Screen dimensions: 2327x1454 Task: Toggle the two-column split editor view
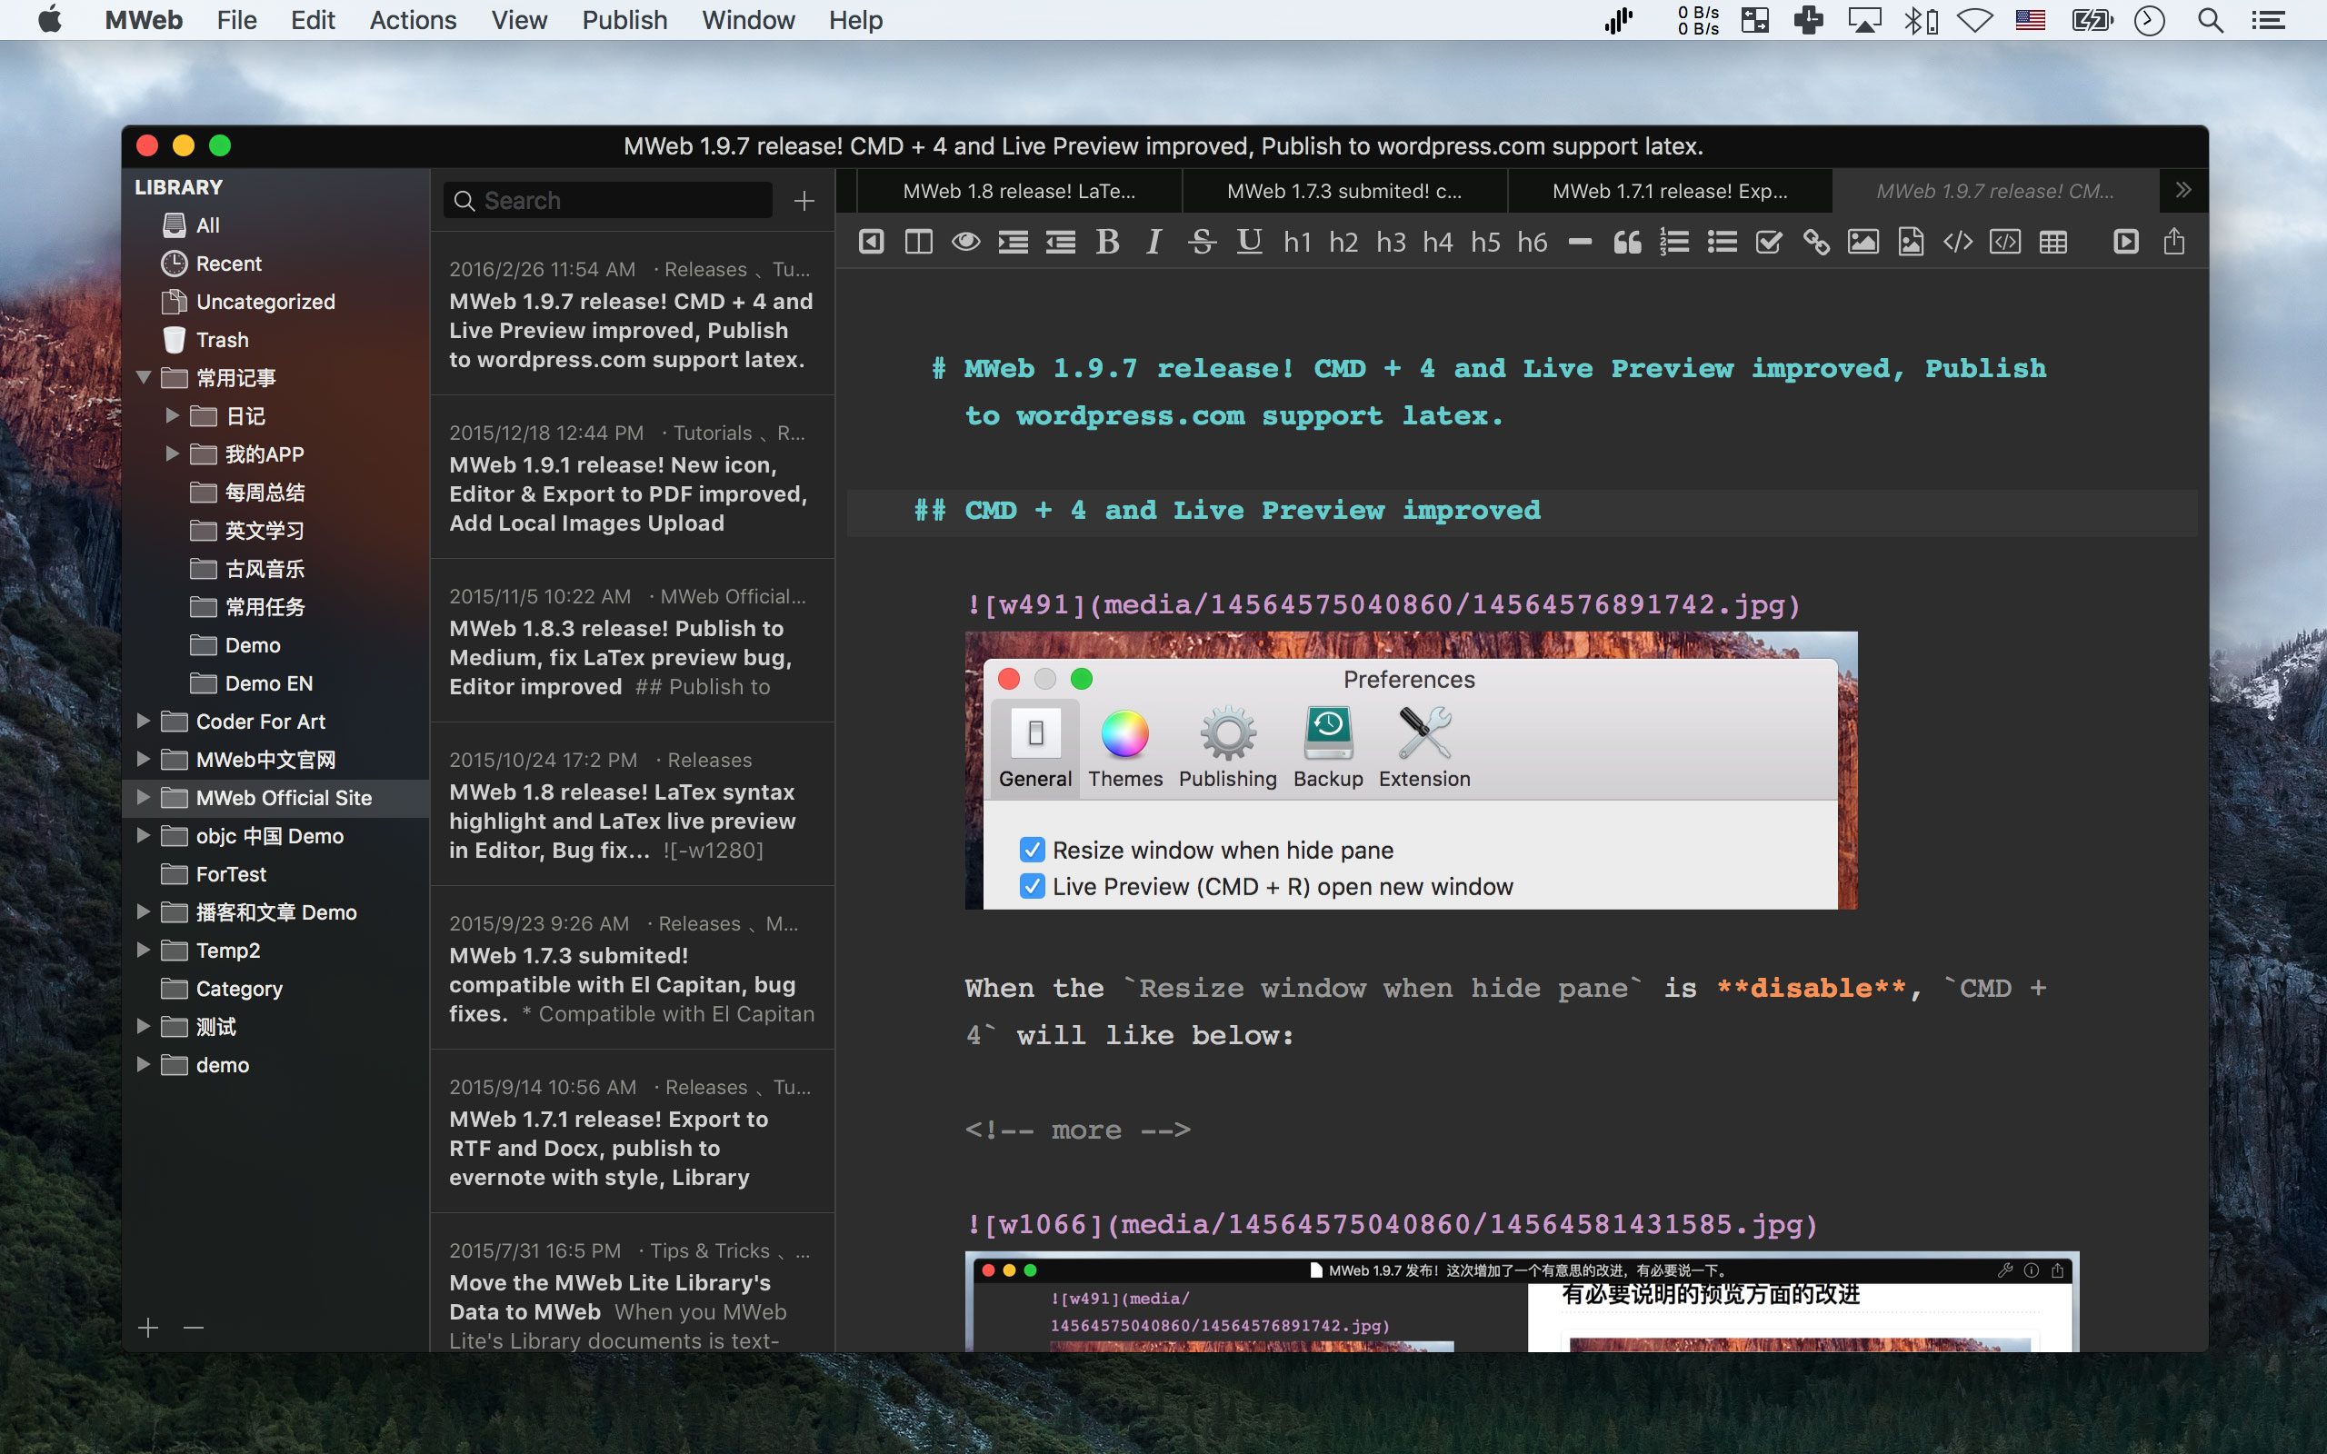(x=918, y=242)
